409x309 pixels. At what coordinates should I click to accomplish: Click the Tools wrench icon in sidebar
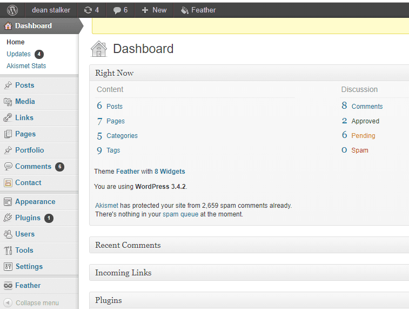tap(8, 250)
